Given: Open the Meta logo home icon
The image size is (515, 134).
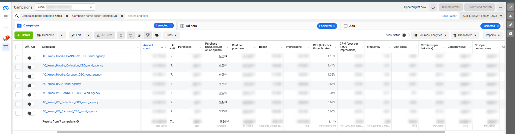Looking at the screenshot, I should pos(6,8).
